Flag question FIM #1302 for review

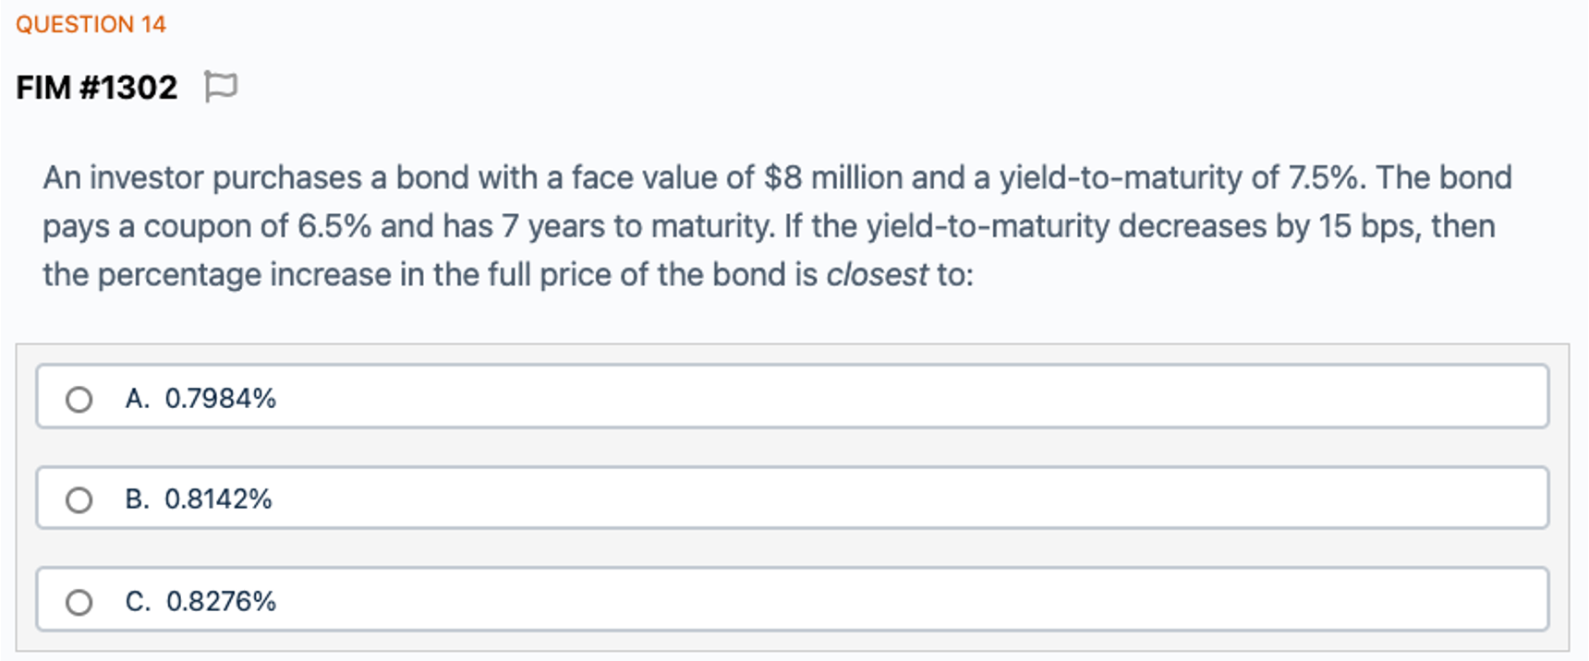220,88
